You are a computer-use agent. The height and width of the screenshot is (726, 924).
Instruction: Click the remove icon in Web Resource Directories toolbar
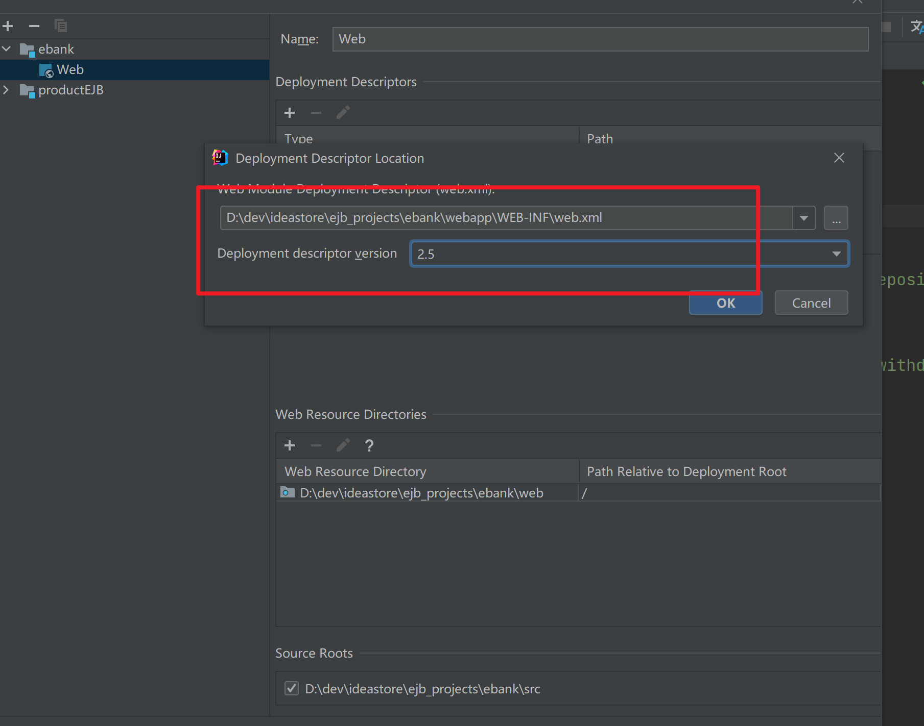pyautogui.click(x=316, y=445)
